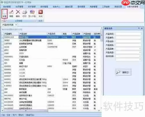
Task: Focus the product code search field
Action: [128, 37]
